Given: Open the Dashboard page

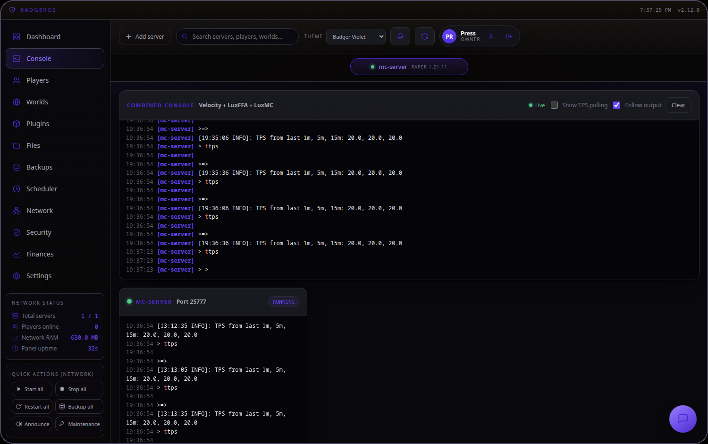Looking at the screenshot, I should [x=55, y=37].
